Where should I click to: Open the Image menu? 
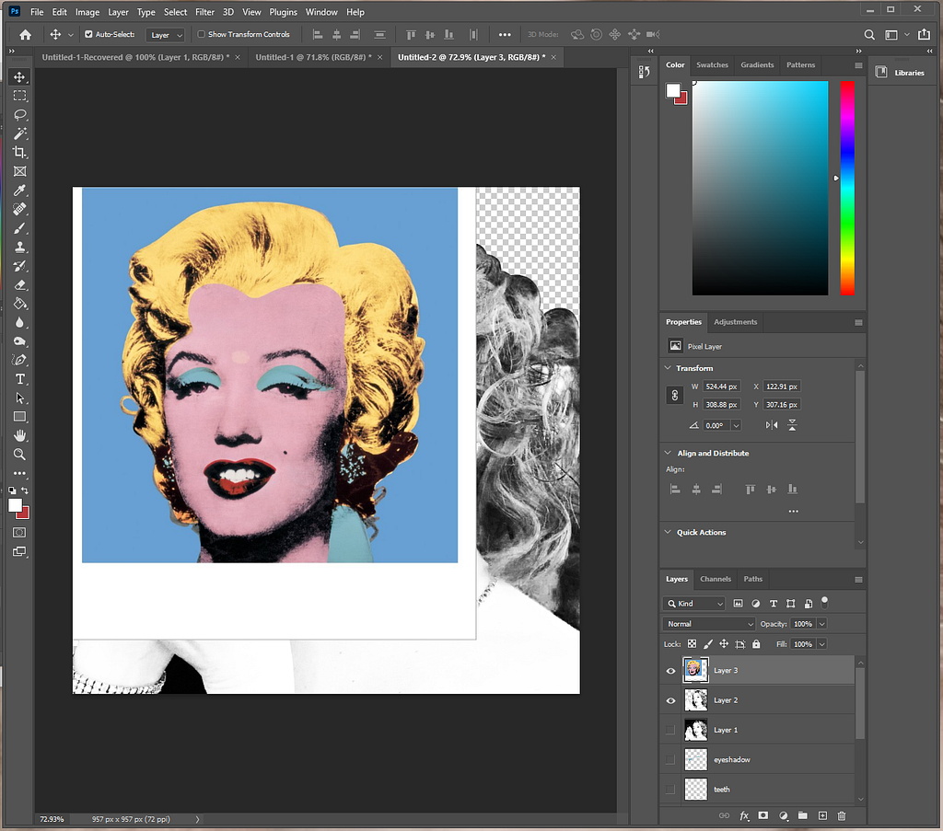click(87, 12)
